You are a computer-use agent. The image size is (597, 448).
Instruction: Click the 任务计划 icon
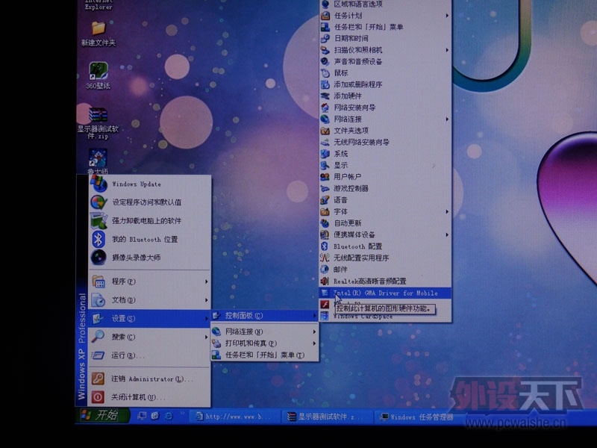coord(325,16)
